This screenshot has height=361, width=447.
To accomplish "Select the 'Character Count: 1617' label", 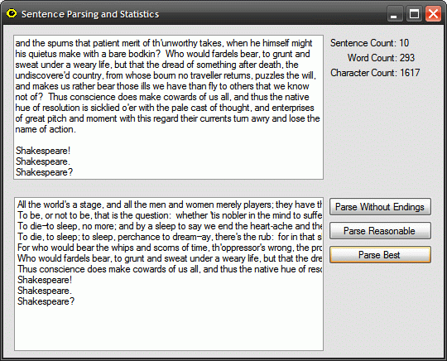I will pos(375,73).
